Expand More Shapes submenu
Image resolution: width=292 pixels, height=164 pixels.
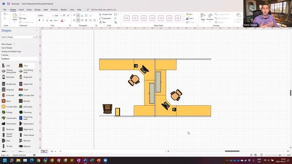[x=8, y=44]
